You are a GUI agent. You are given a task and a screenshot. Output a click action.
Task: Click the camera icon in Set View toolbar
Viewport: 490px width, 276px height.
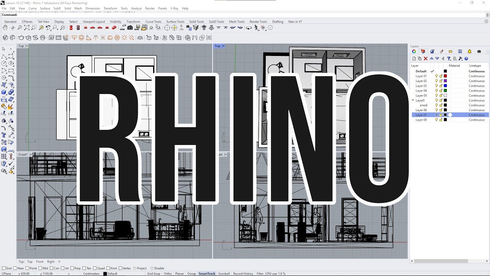tap(130, 28)
